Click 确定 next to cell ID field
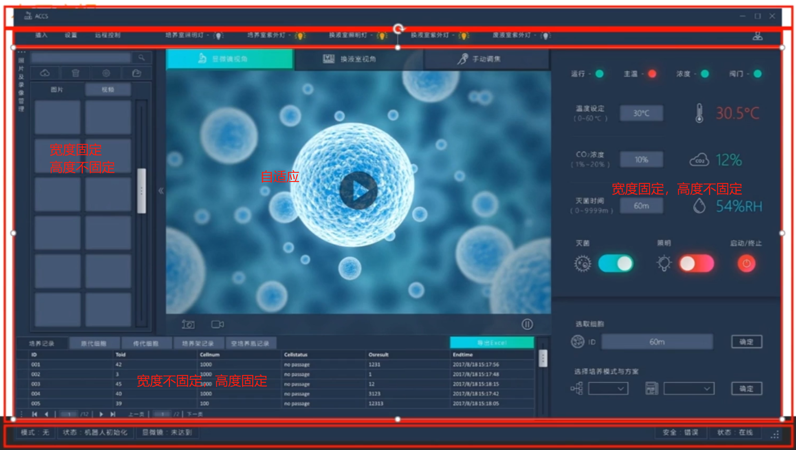The image size is (796, 450). click(746, 342)
